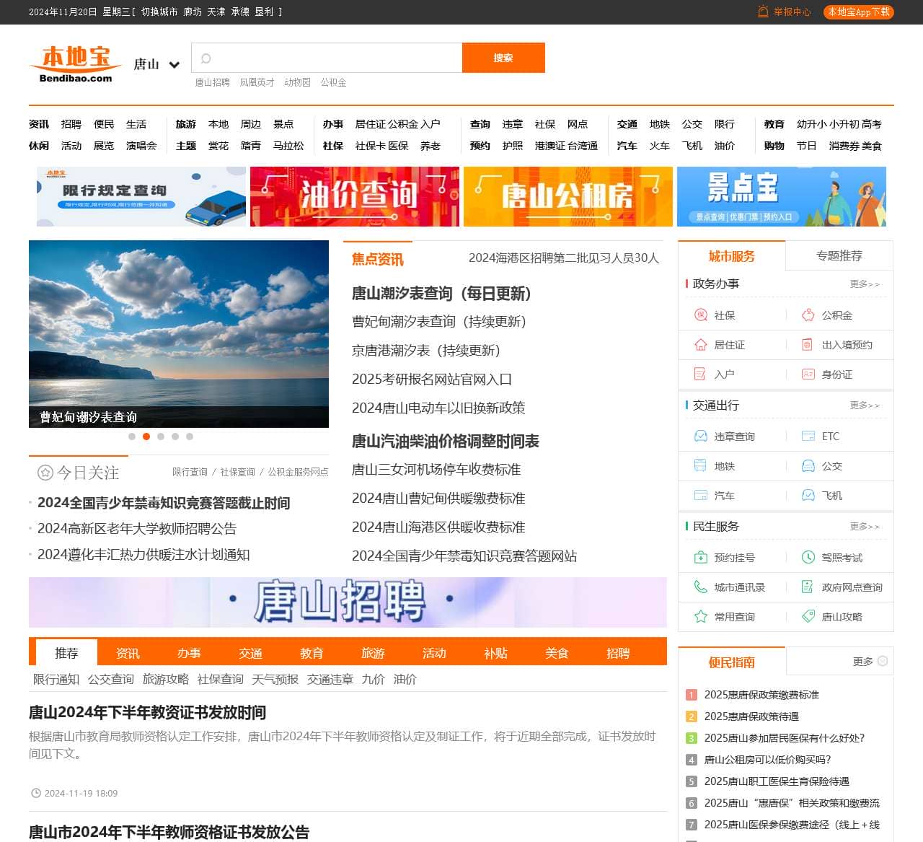
Task: Open the 油价查询 banner image
Action: point(354,196)
